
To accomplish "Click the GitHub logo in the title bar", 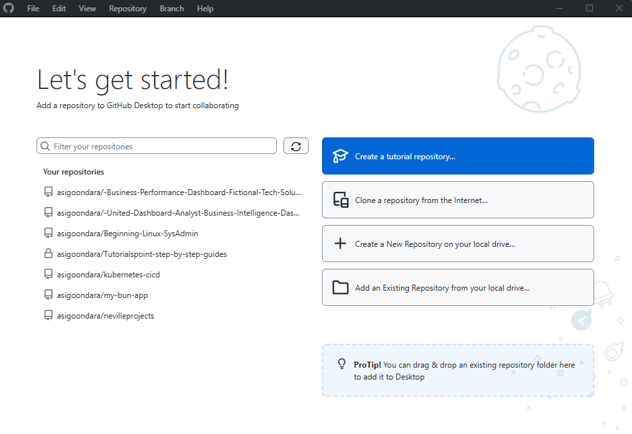I will 9,8.
